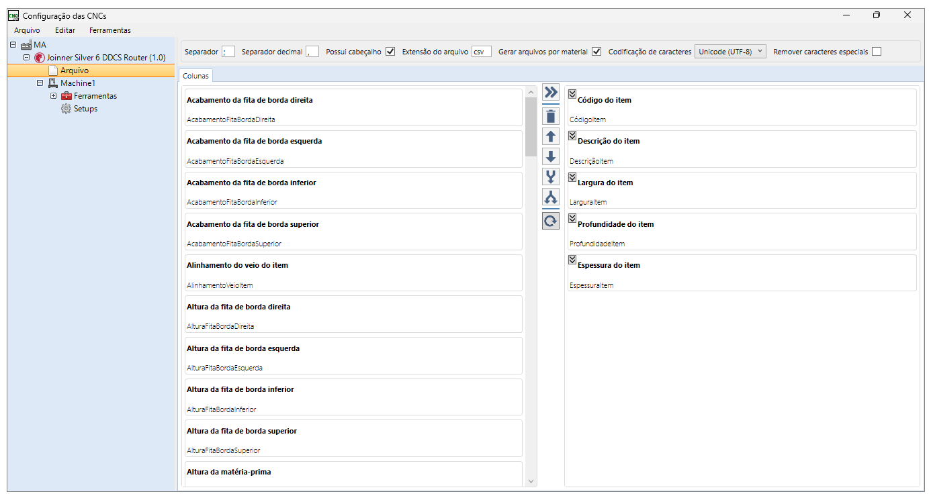Click the Setups gear icon
This screenshot has height=500, width=929.
click(x=66, y=109)
